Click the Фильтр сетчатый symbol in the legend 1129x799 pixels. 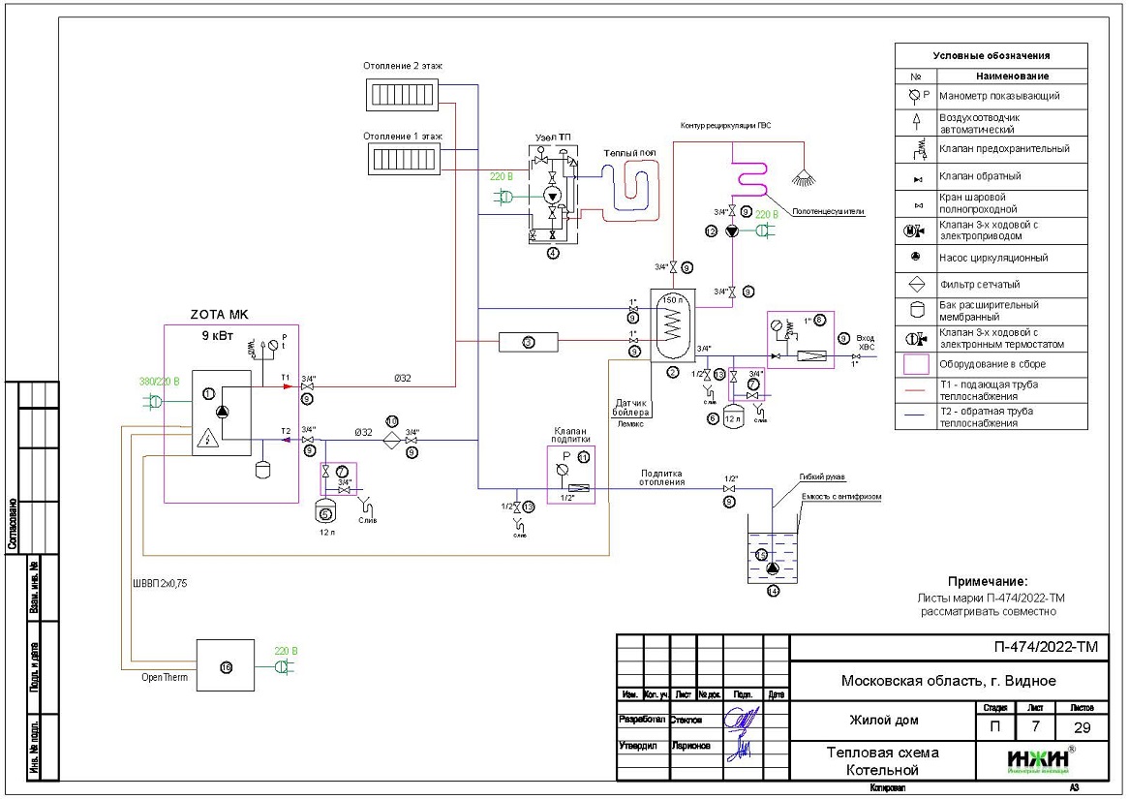click(x=916, y=285)
